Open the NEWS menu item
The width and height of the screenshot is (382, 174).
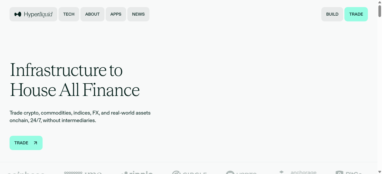tap(138, 14)
